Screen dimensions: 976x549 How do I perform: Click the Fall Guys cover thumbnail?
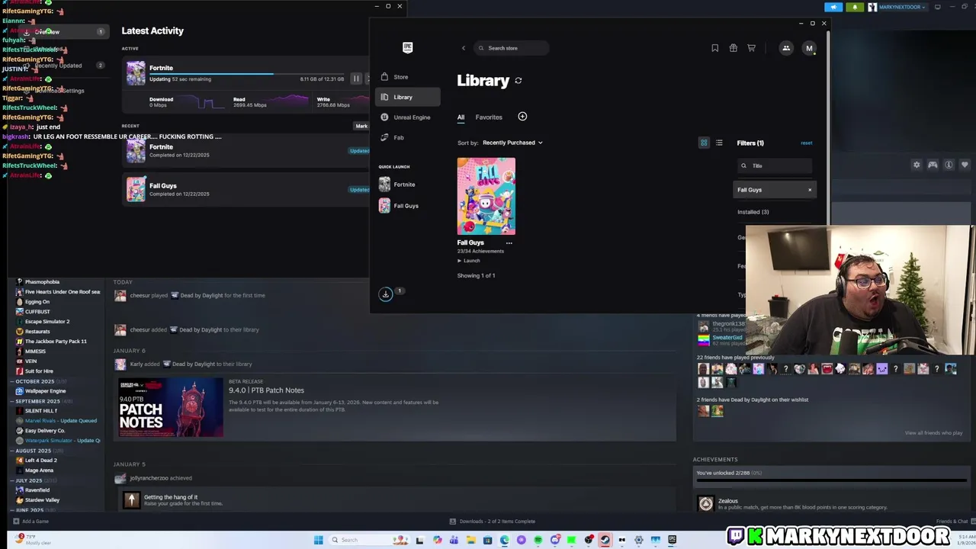tap(486, 196)
